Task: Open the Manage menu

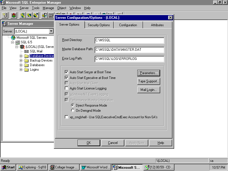Action: (48, 8)
